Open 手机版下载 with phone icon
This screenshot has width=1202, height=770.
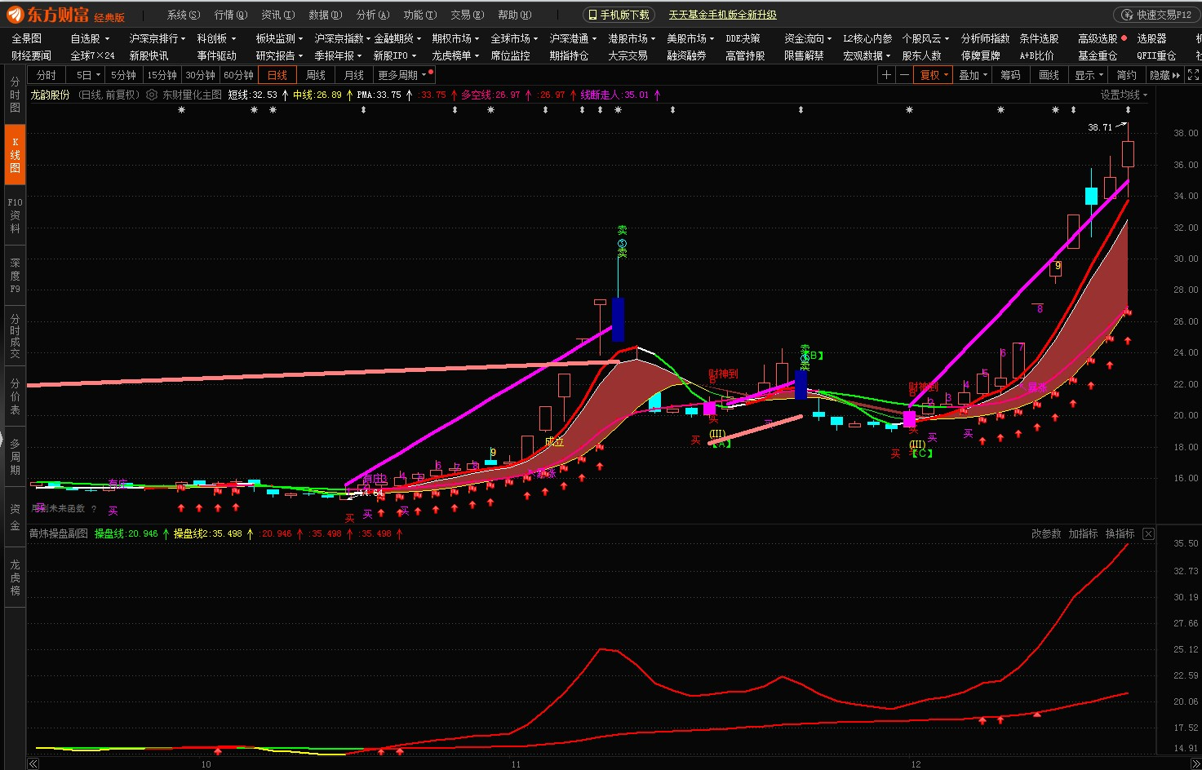pyautogui.click(x=619, y=15)
